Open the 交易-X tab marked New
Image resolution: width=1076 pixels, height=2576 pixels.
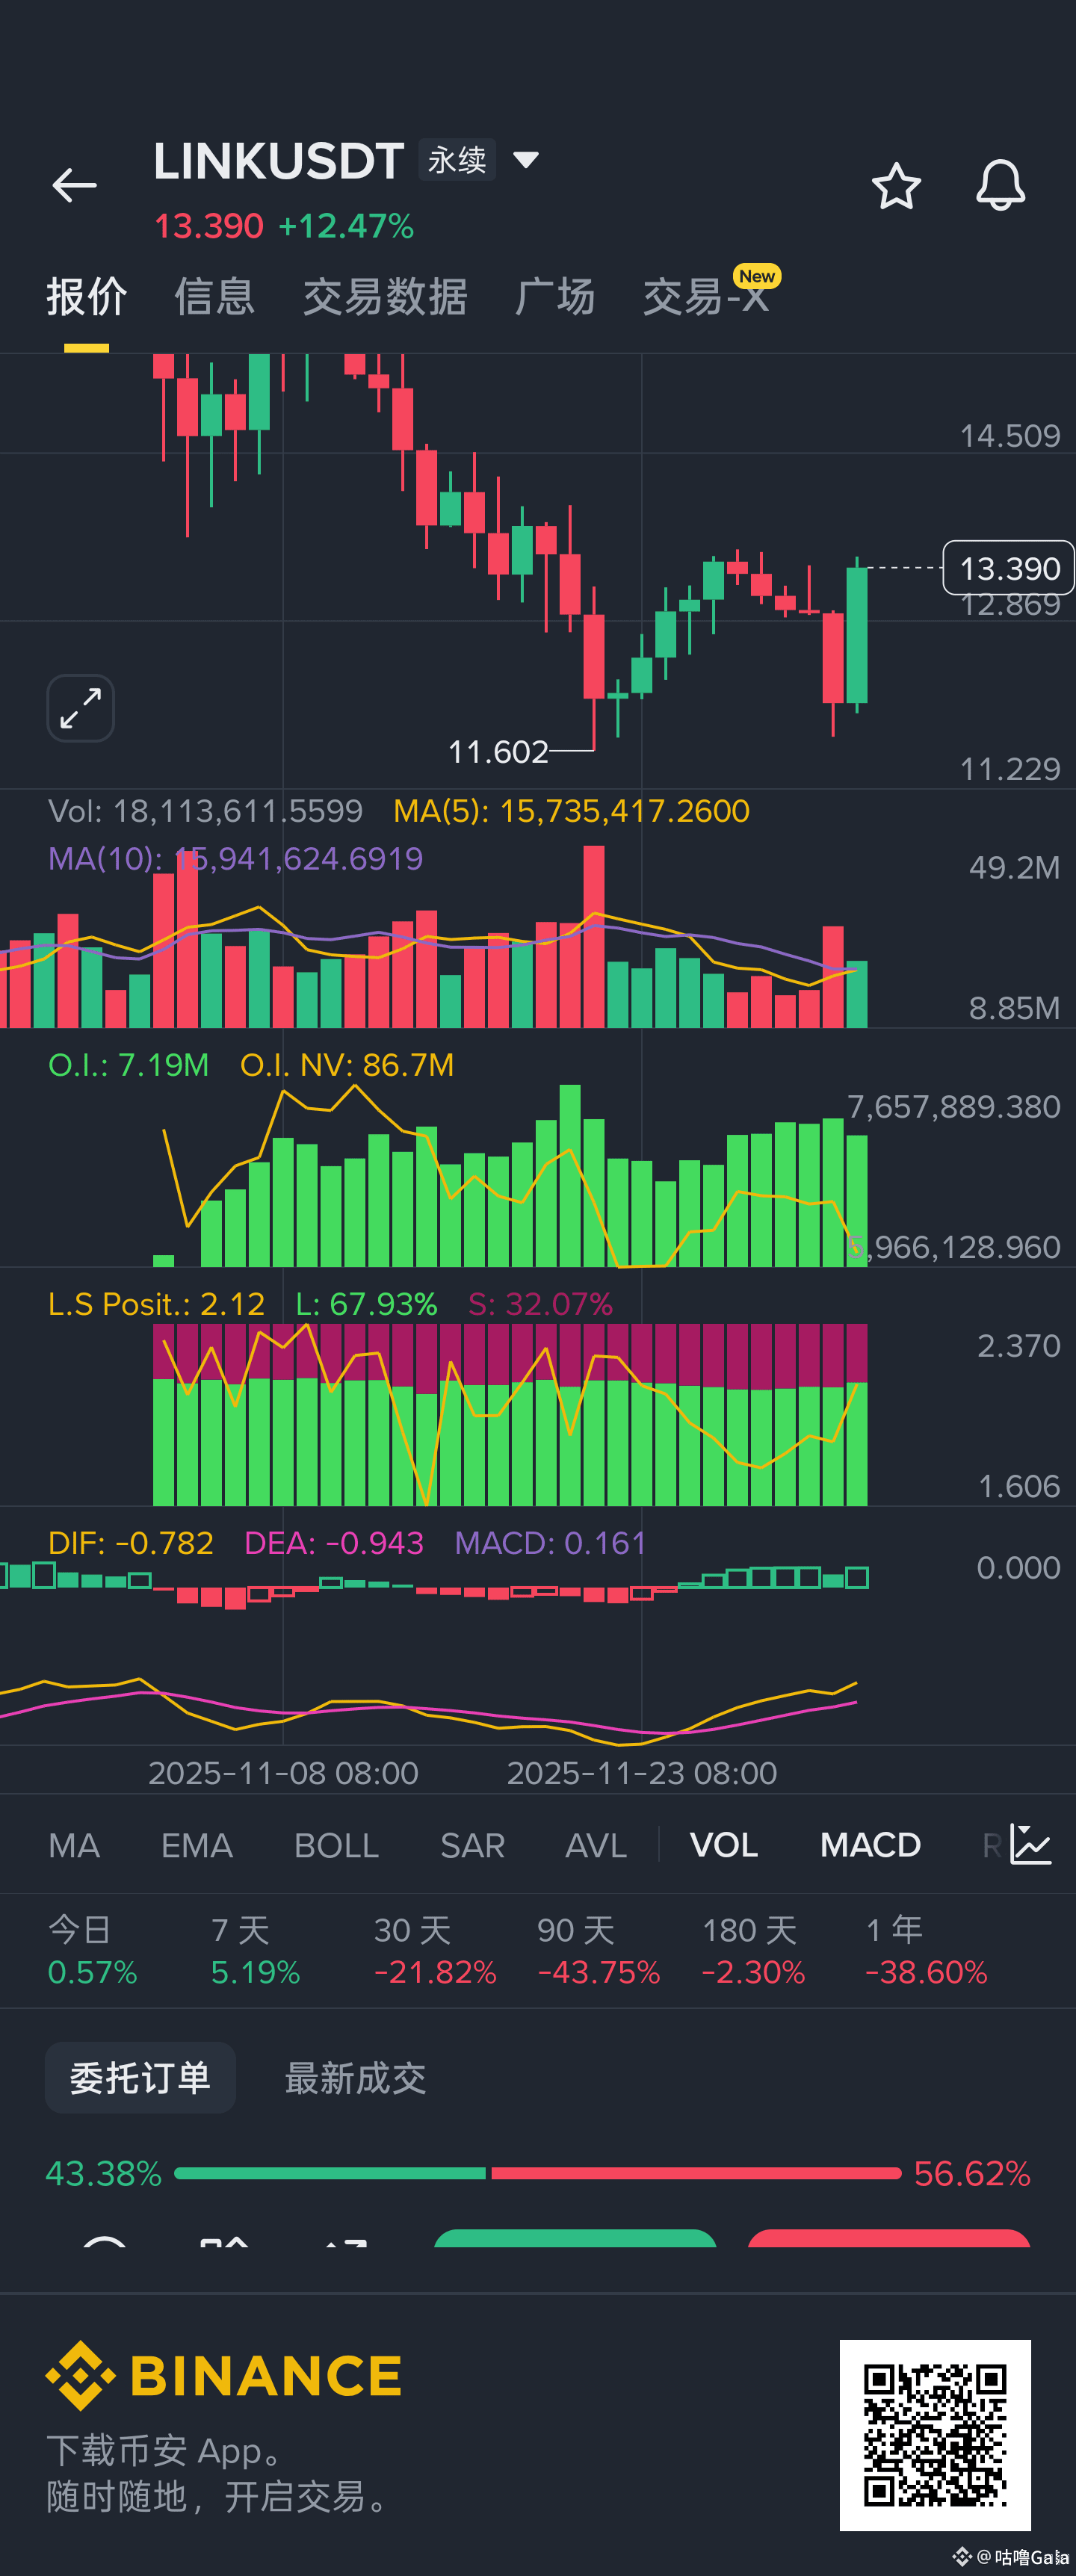[x=706, y=297]
